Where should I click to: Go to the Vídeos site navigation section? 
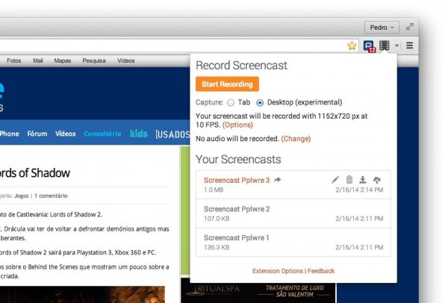[x=66, y=134]
